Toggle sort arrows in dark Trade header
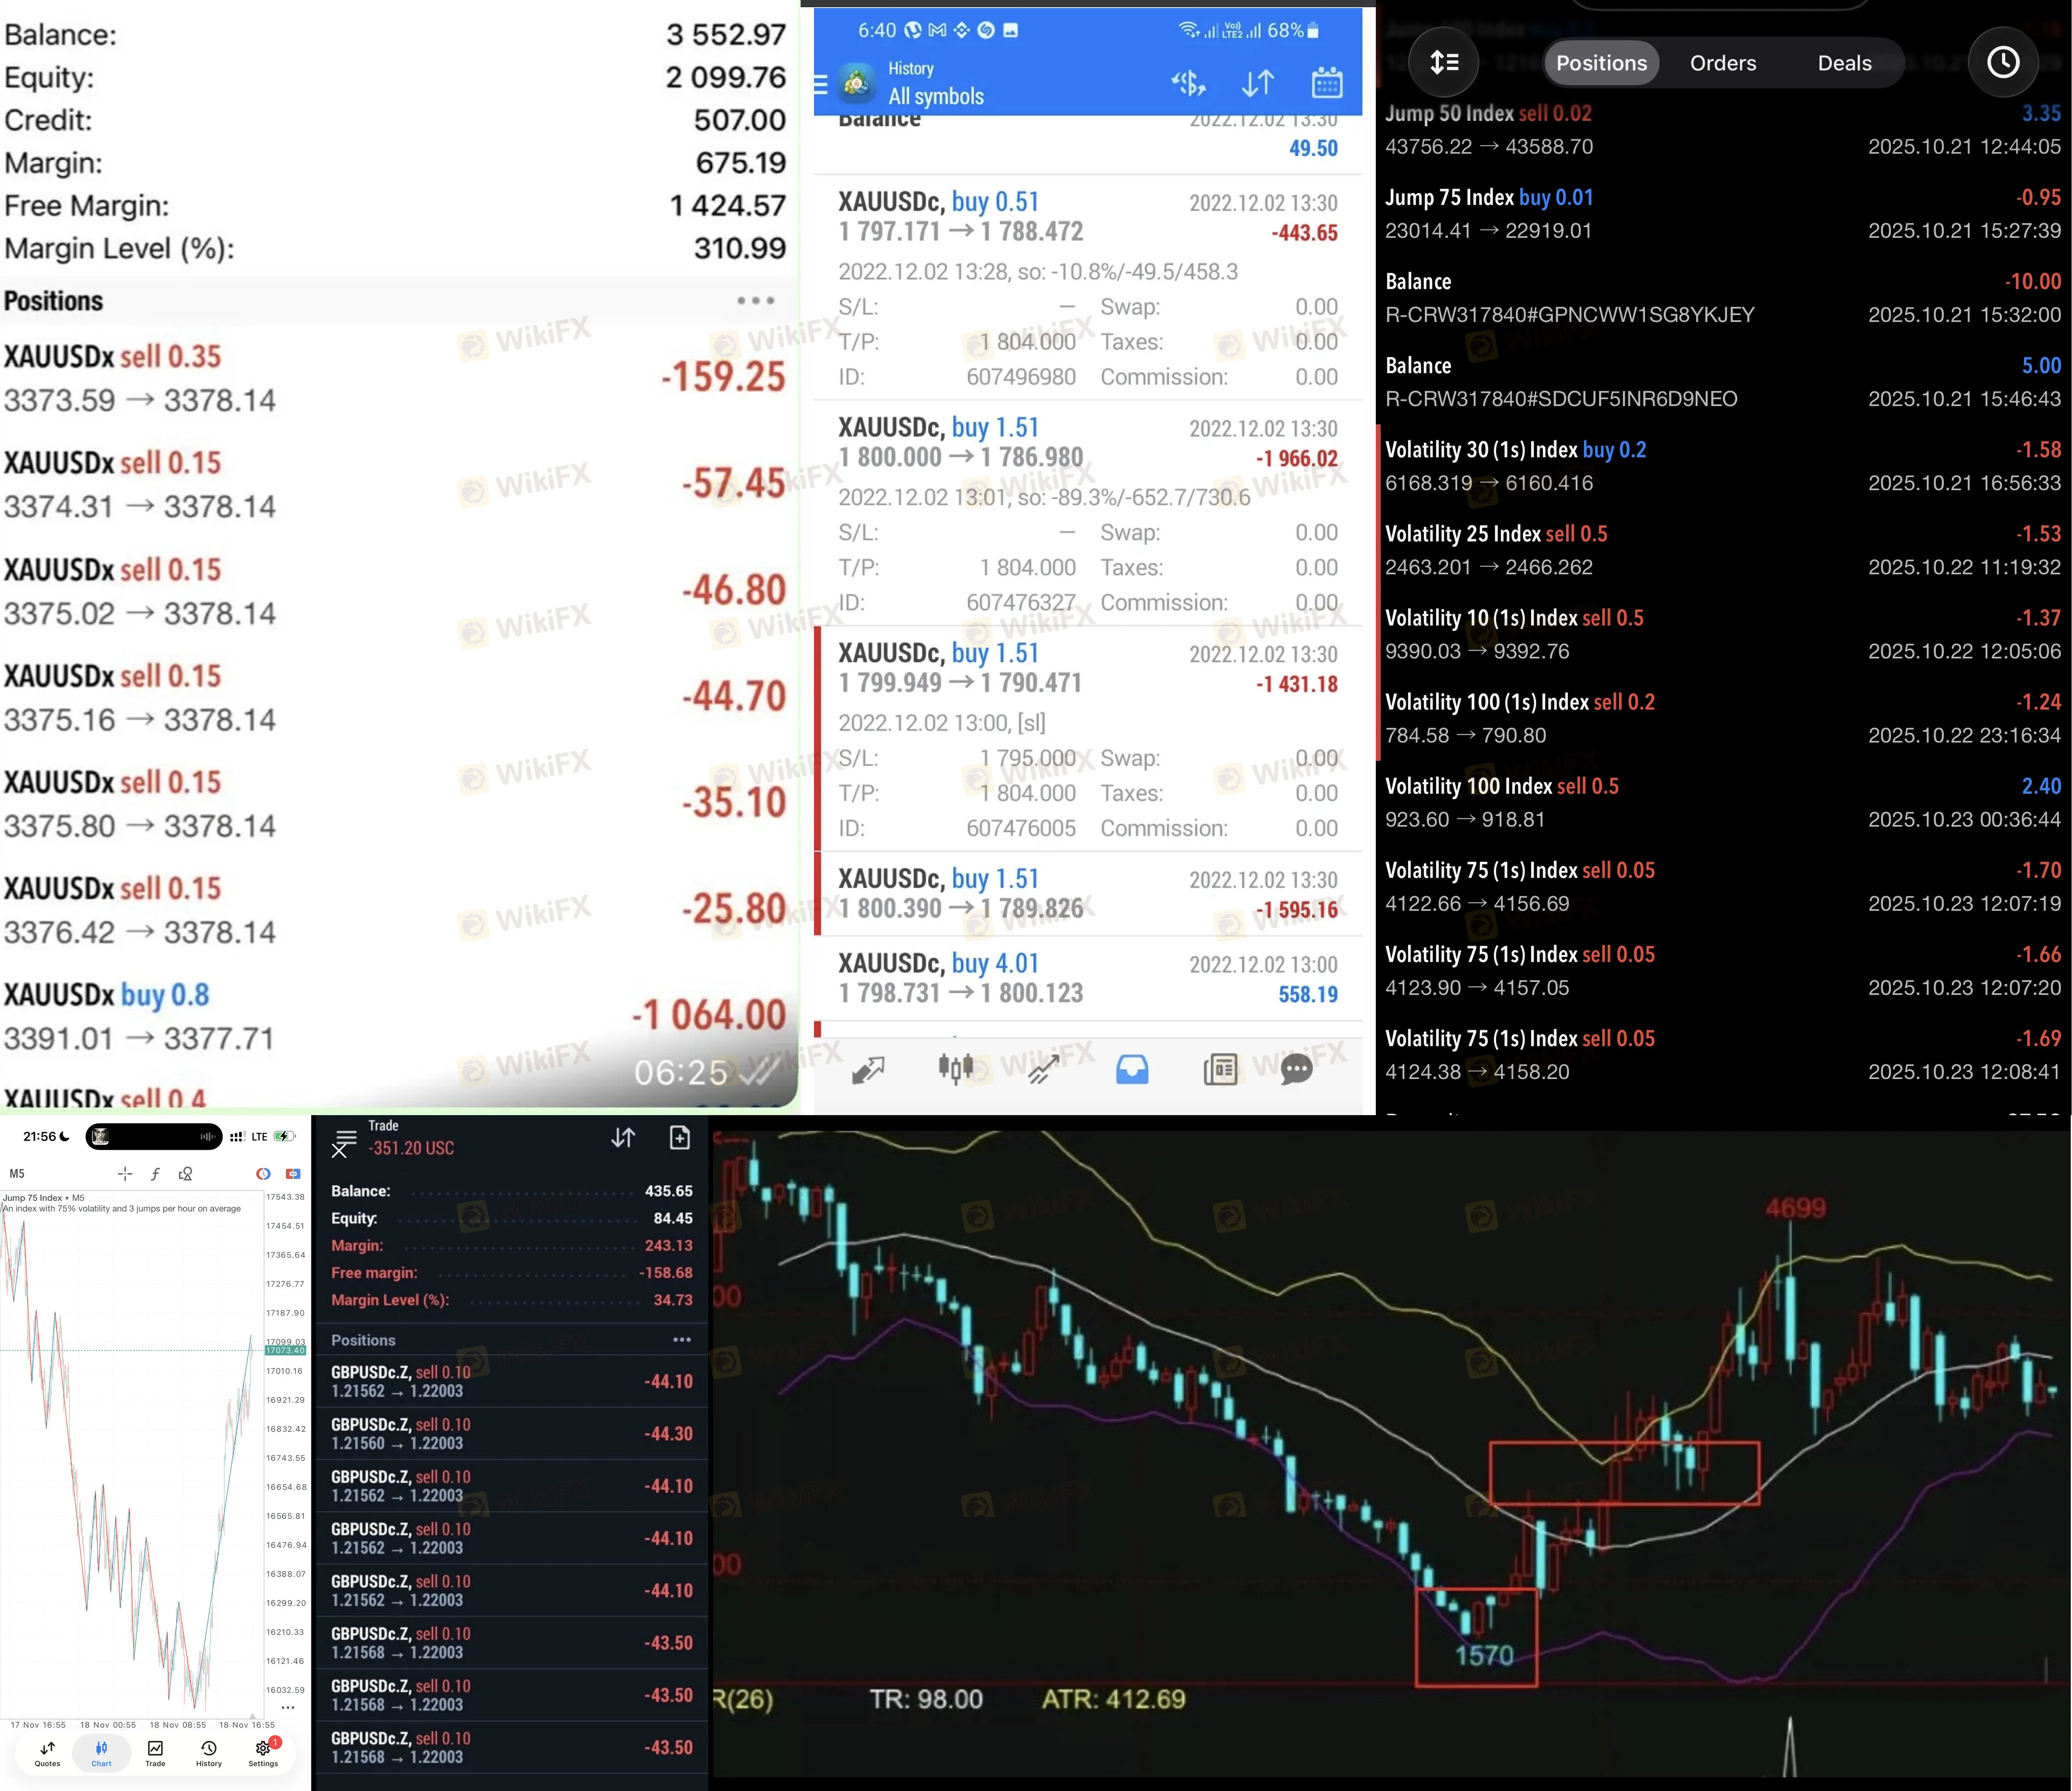The height and width of the screenshot is (1791, 2072). click(623, 1138)
